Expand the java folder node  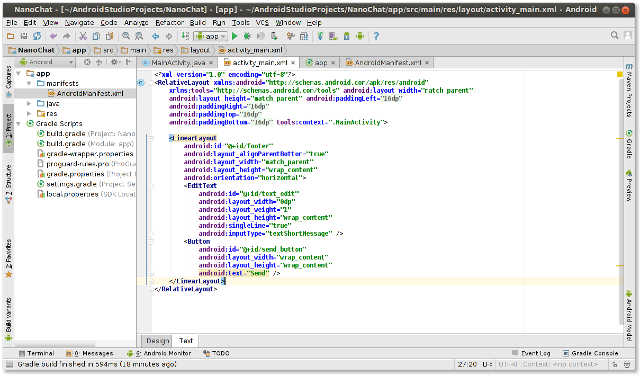[x=30, y=104]
